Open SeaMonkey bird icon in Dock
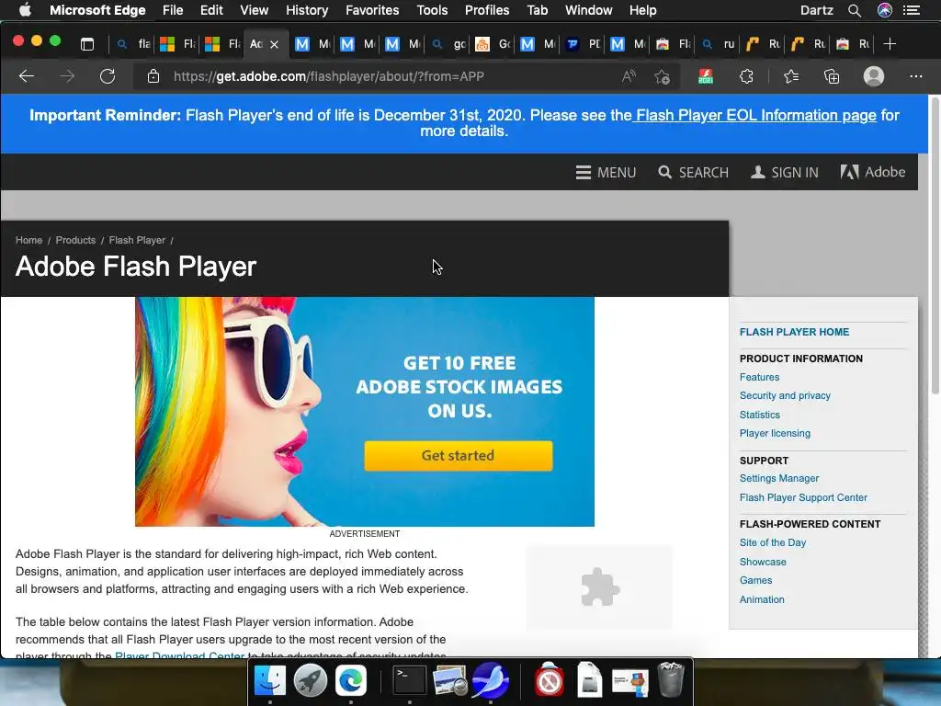 tap(491, 681)
